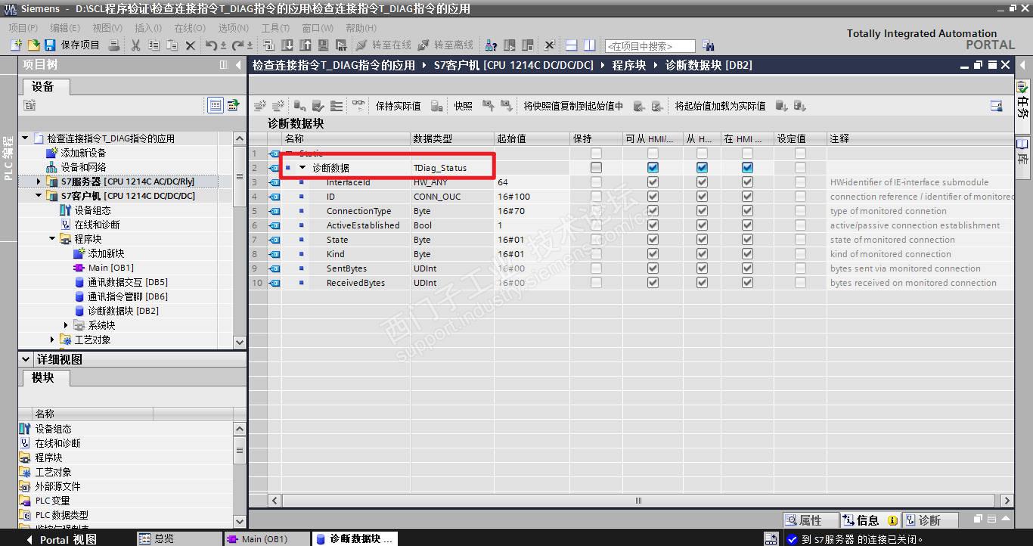Screen dimensions: 1033x546
Task: Switch to the 属性 inspector tab
Action: (x=811, y=520)
